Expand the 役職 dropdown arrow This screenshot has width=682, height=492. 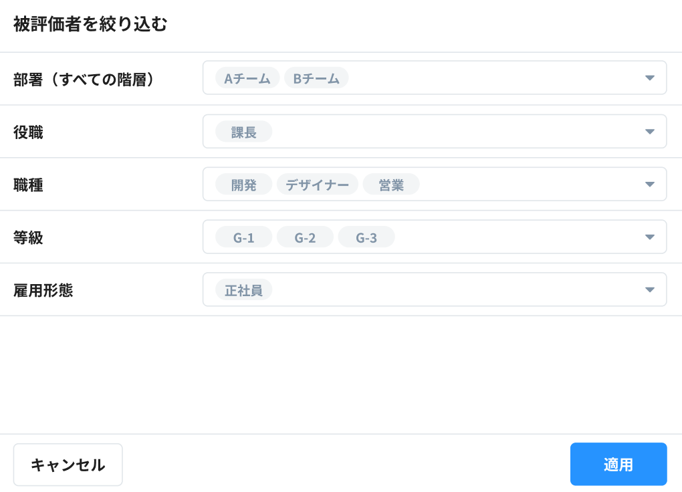point(649,131)
